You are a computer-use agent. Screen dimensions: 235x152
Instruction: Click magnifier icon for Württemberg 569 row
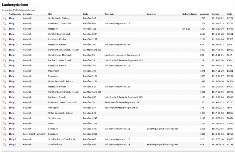tap(4, 50)
